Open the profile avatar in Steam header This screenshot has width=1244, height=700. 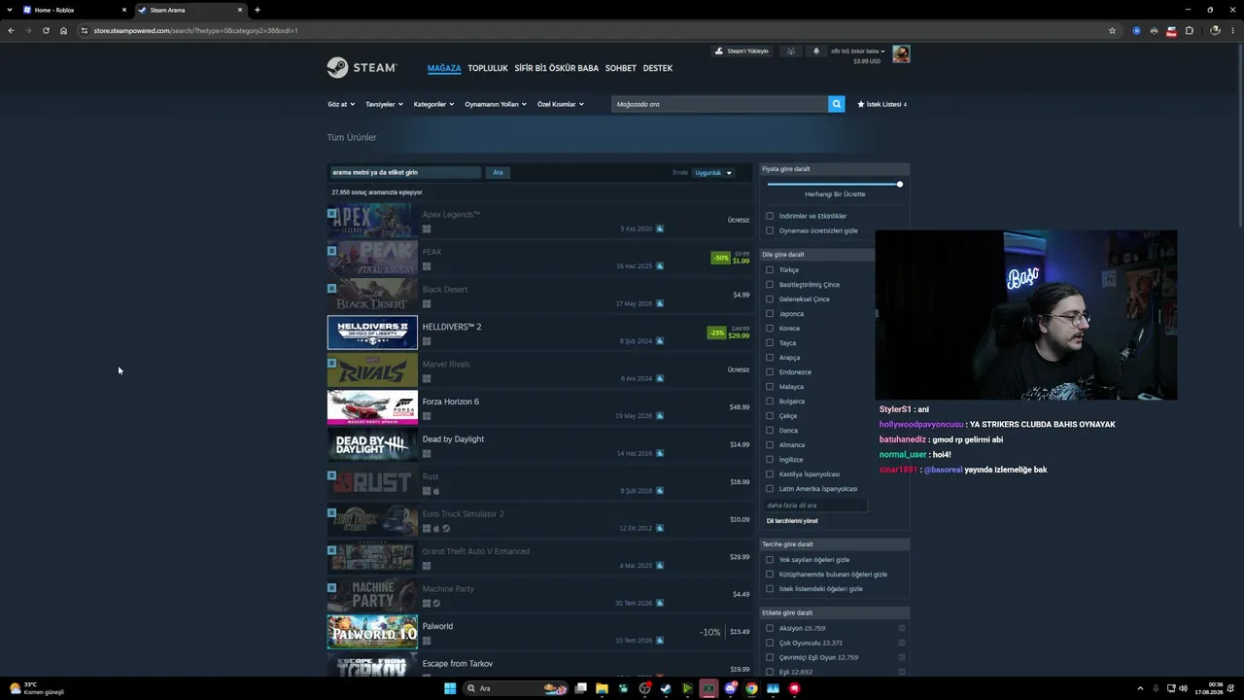coord(901,53)
